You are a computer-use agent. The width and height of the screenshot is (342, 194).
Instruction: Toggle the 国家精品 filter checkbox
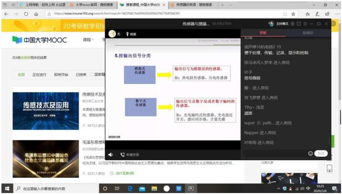(x=91, y=74)
